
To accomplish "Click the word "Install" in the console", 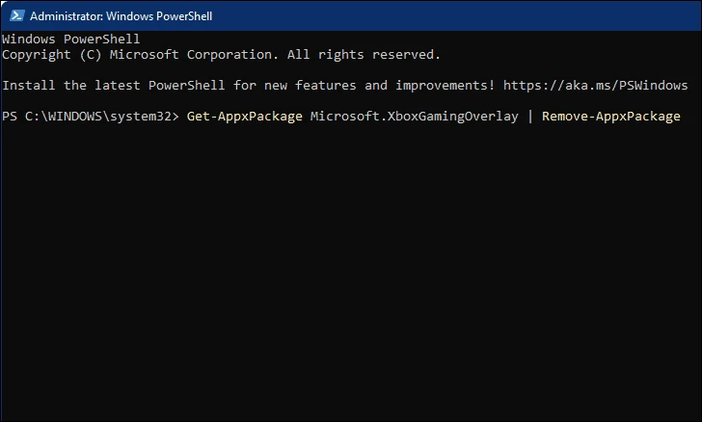I will (x=29, y=86).
